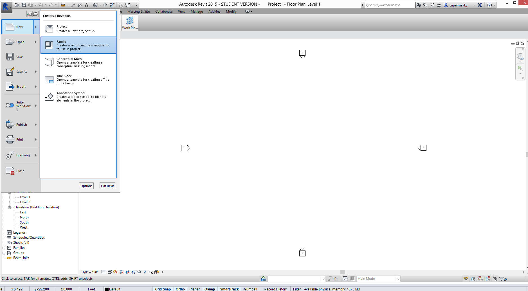Toggle Grid Snap in status bar

pos(163,289)
